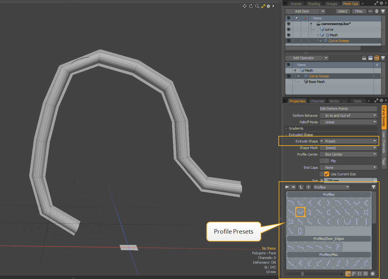Click the list view icon beside Filter button
388x279 pixels.
click(377, 11)
